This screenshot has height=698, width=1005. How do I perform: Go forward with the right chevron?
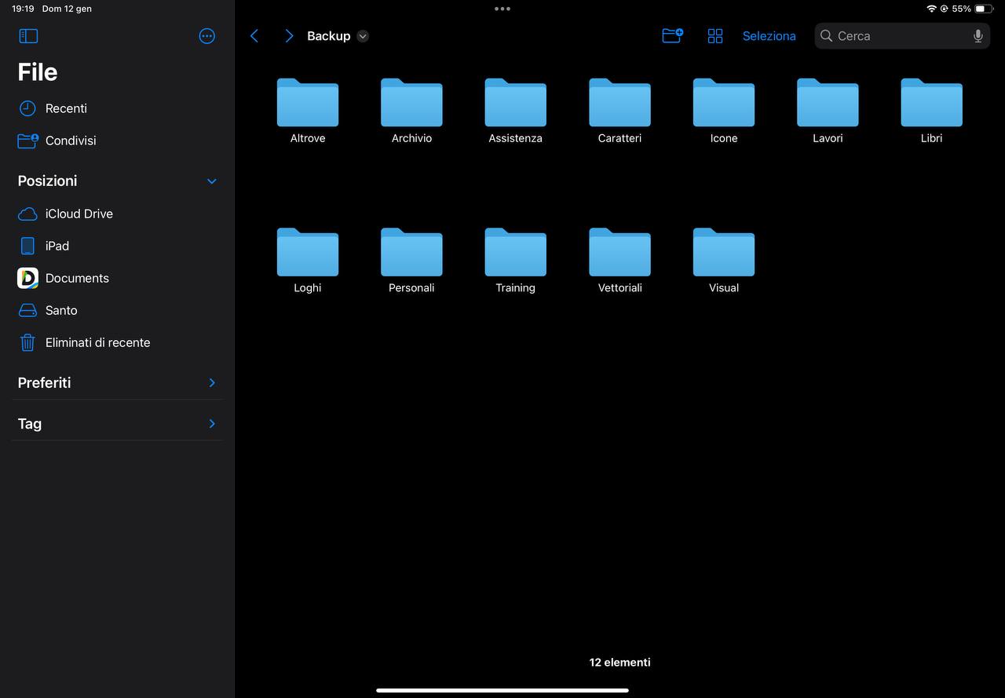coord(289,36)
